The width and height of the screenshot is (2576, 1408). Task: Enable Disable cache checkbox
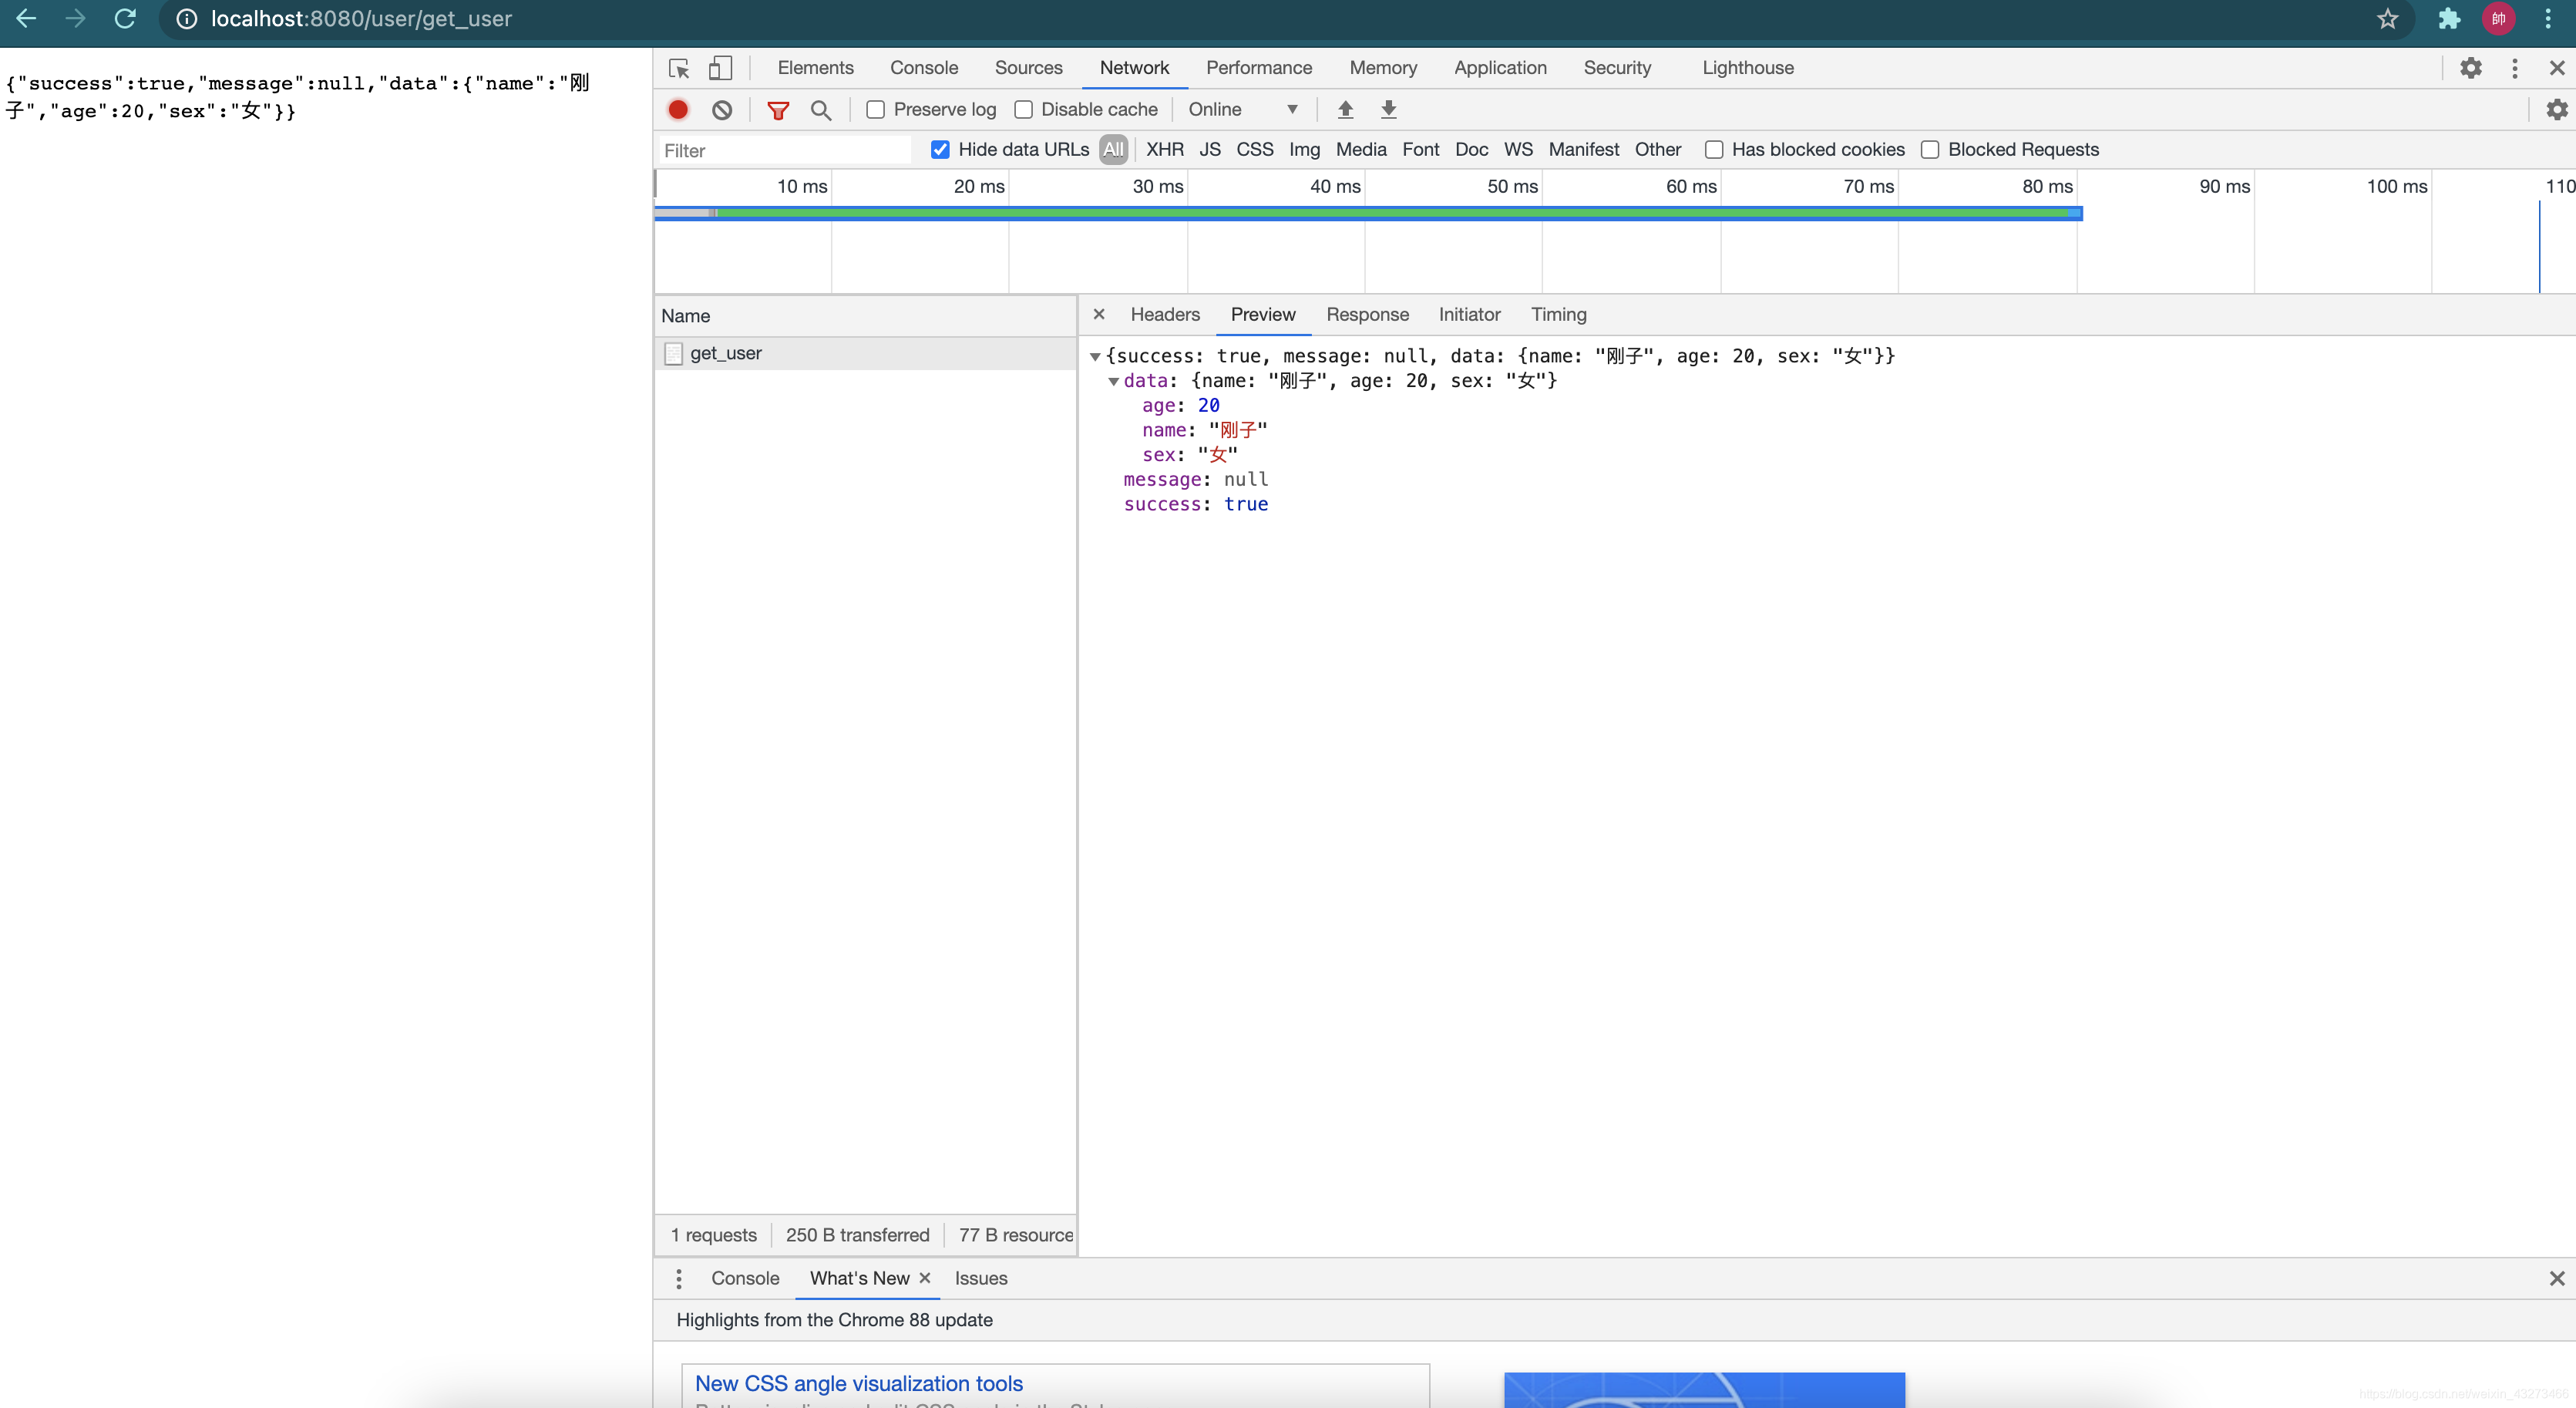(x=1023, y=110)
